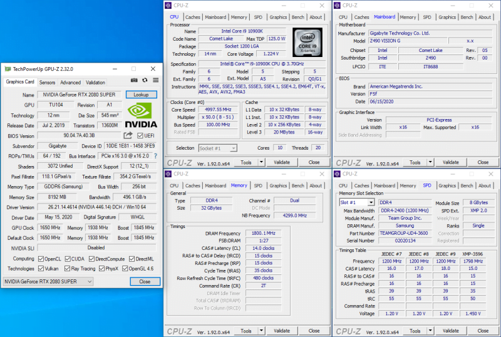Click the CPU-Z SPD window title icon
501x337 pixels.
[x=337, y=174]
